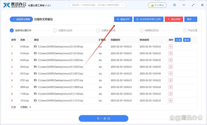Click path ending in 1128.zip

pyautogui.click(x=60, y=94)
